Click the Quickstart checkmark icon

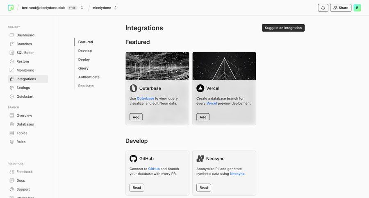tap(11, 97)
